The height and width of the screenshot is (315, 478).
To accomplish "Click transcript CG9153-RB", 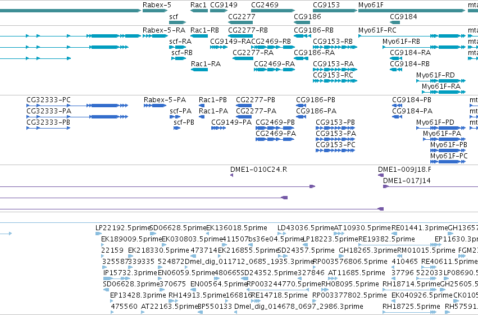I will (x=333, y=42).
